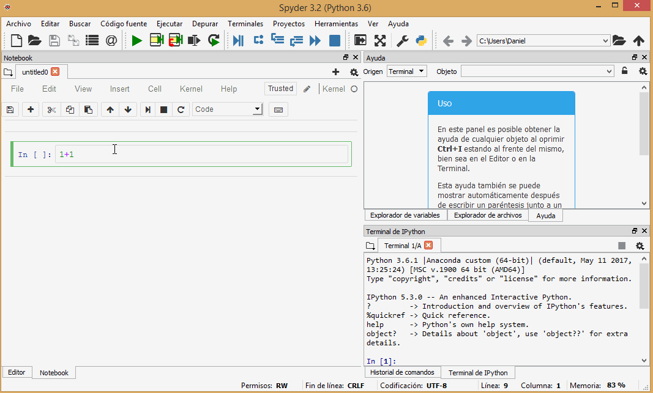This screenshot has height=393, width=653.
Task: Click the Trusted notebook indicator
Action: click(280, 89)
